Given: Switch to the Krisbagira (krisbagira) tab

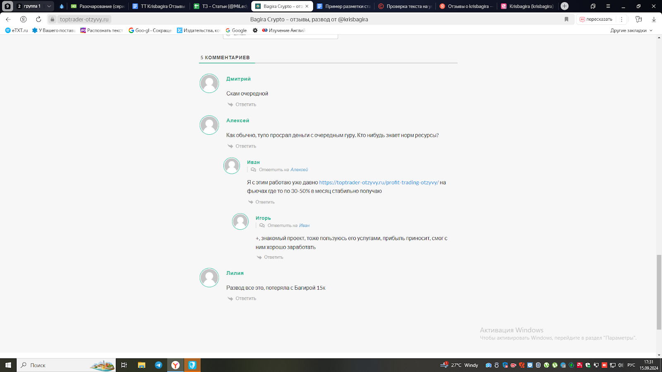Looking at the screenshot, I should click(527, 6).
